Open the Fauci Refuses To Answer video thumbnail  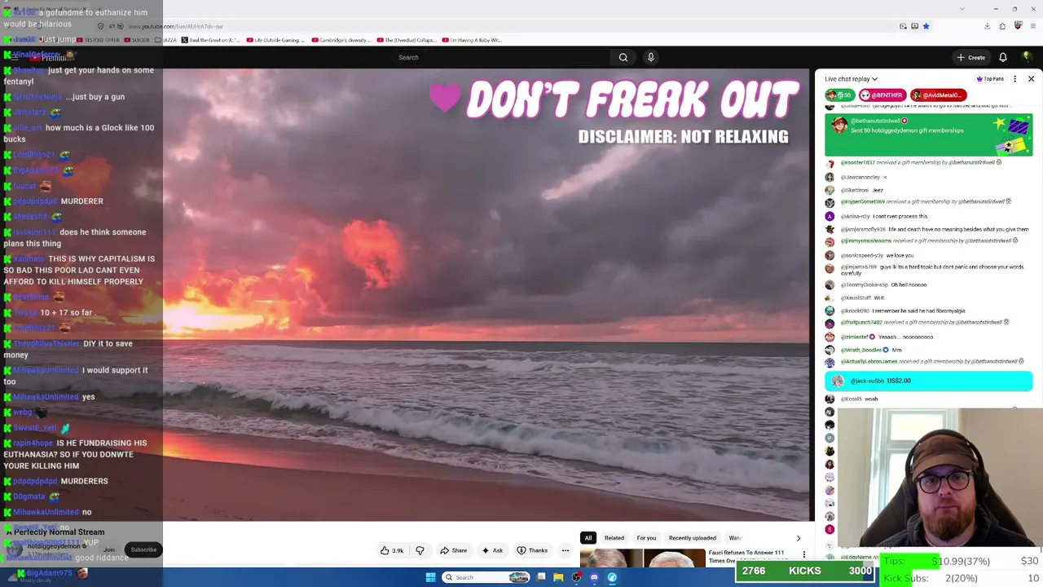click(643, 558)
